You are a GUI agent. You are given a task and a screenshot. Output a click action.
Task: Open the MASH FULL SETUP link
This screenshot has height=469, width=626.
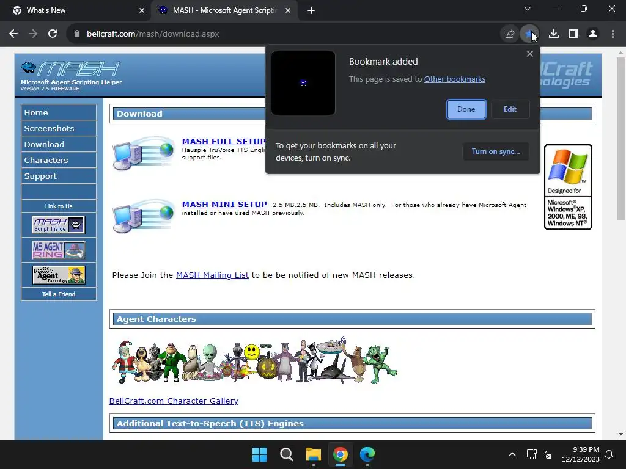tap(224, 141)
